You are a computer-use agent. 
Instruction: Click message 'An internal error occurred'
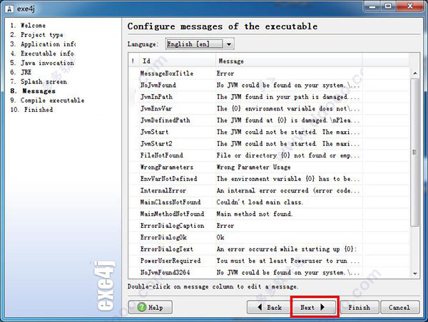[x=288, y=191]
